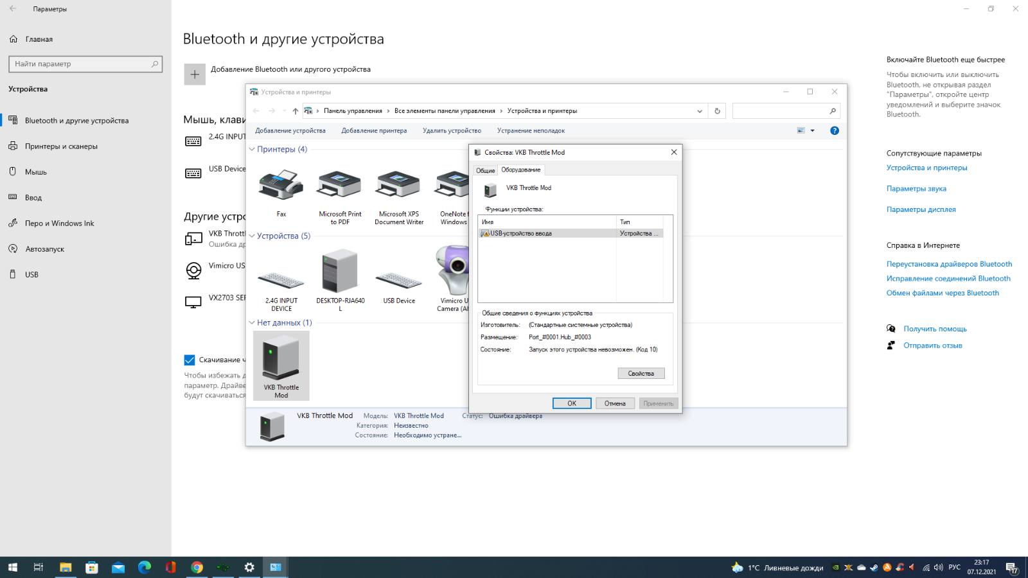Open Перо и Windows Ink settings
Image resolution: width=1028 pixels, height=578 pixels.
[x=59, y=223]
